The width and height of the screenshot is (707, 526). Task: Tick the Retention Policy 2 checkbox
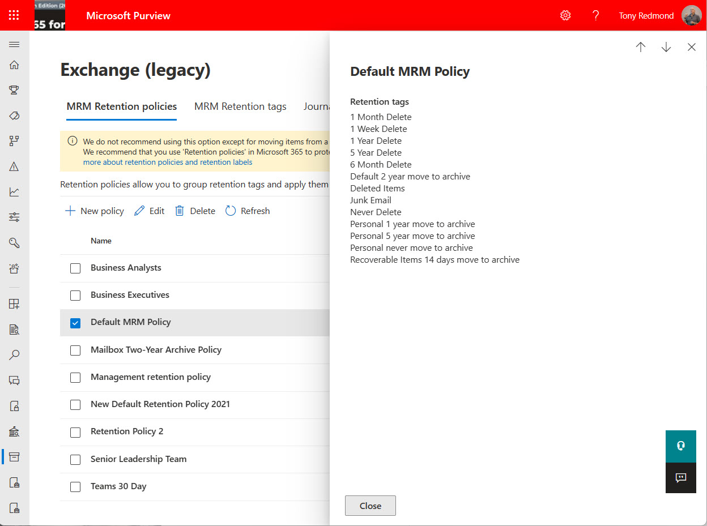[x=75, y=432]
